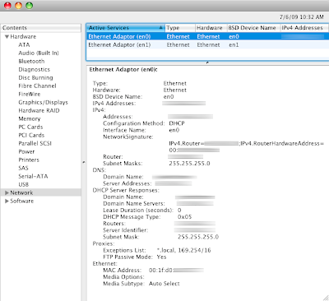Click the sort arrow in Active Services header
Screen dimensions: 329x301
pos(160,28)
